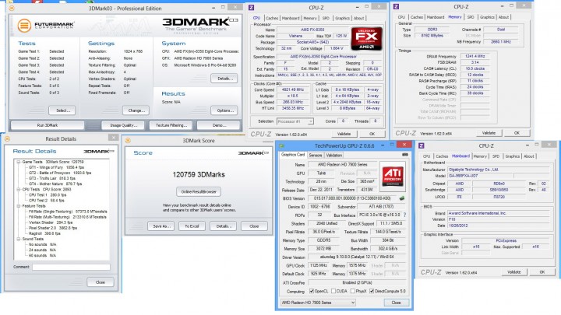Click Details... in 3DMark Score window

coord(224,226)
